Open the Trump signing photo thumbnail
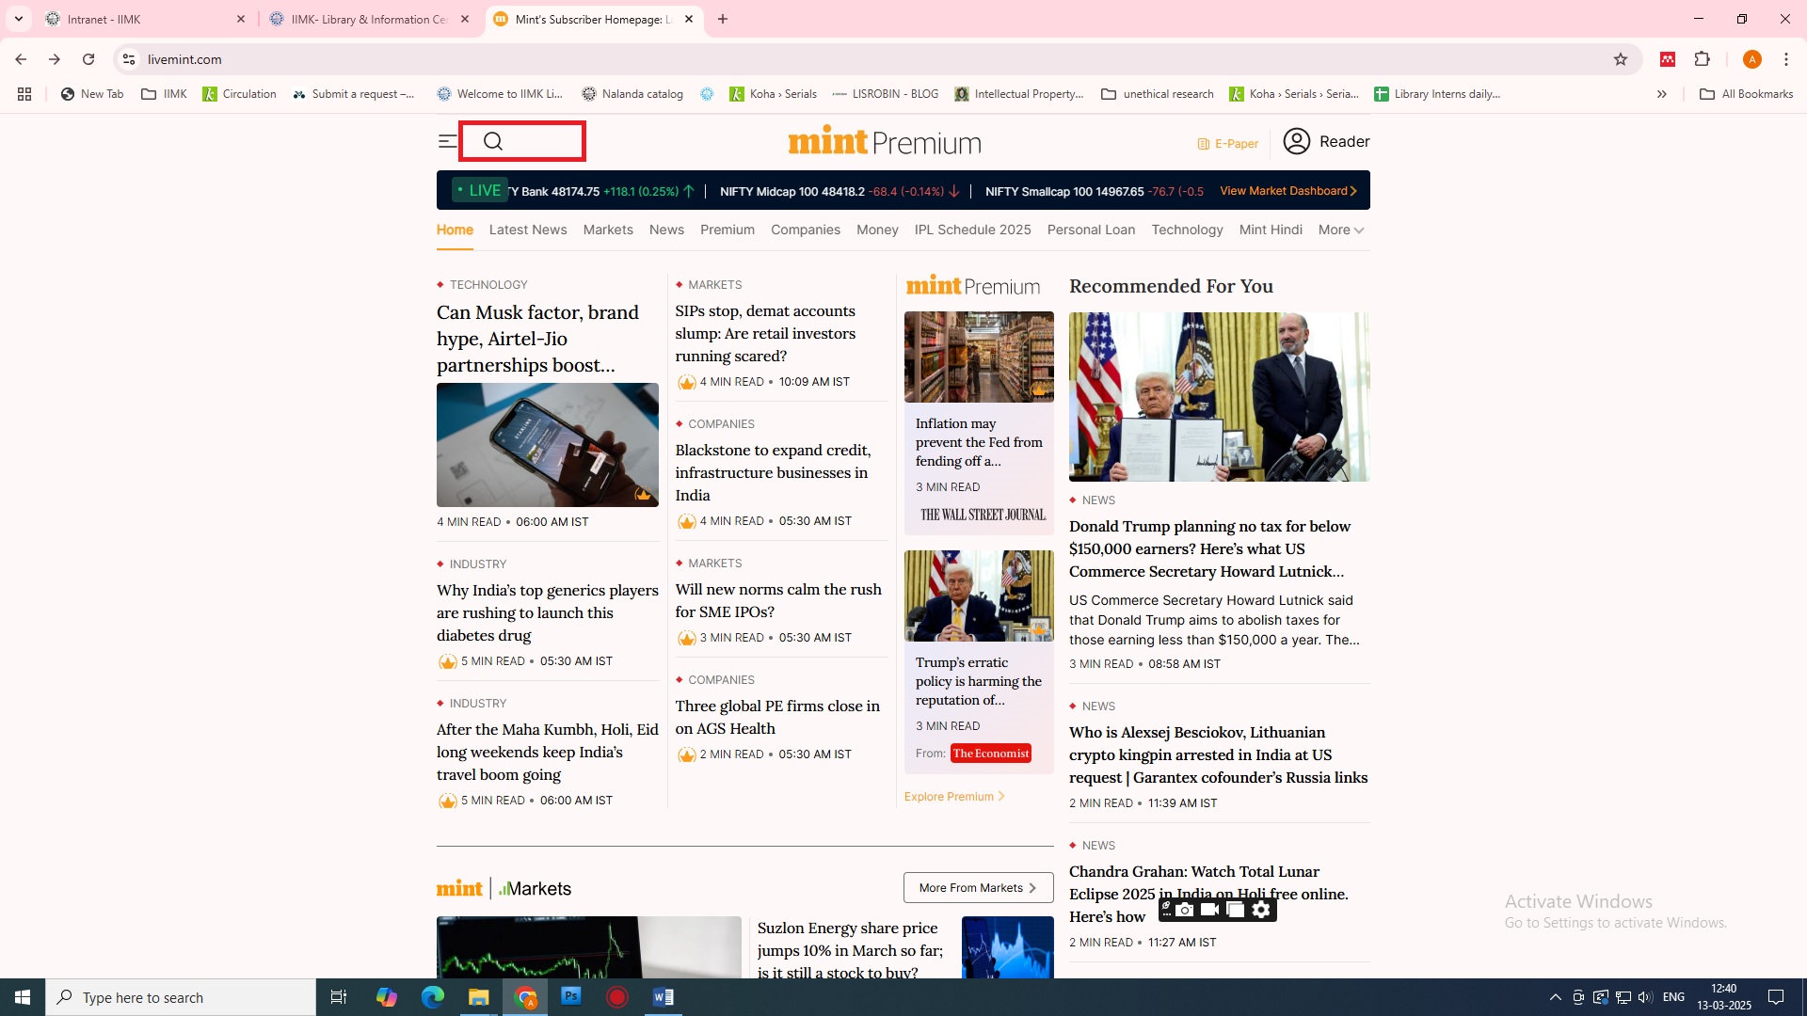Viewport: 1807px width, 1016px height. pyautogui.click(x=1219, y=397)
